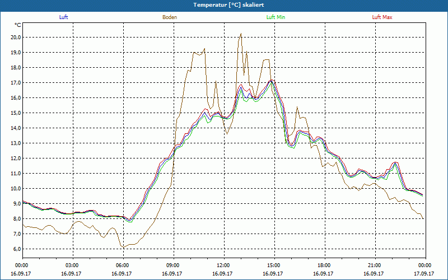This screenshot has height=280, width=448.
Task: Click the 21:00 time axis label
Action: 375,265
